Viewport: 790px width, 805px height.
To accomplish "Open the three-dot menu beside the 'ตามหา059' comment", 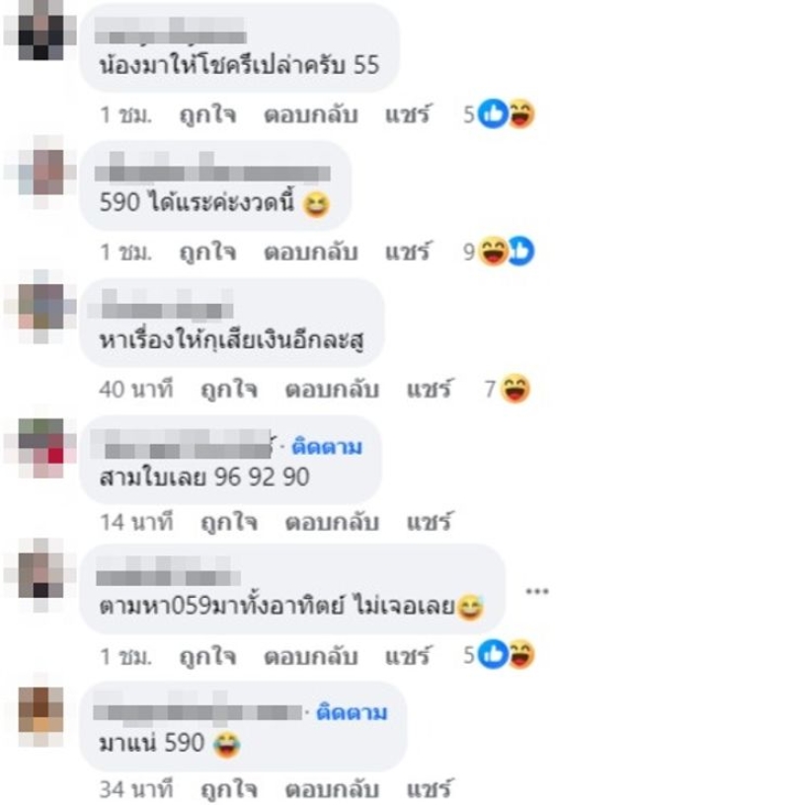I will [537, 592].
